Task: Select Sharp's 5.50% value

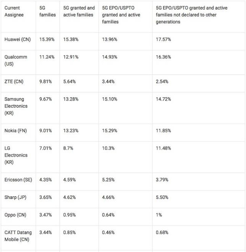Action: (162, 197)
